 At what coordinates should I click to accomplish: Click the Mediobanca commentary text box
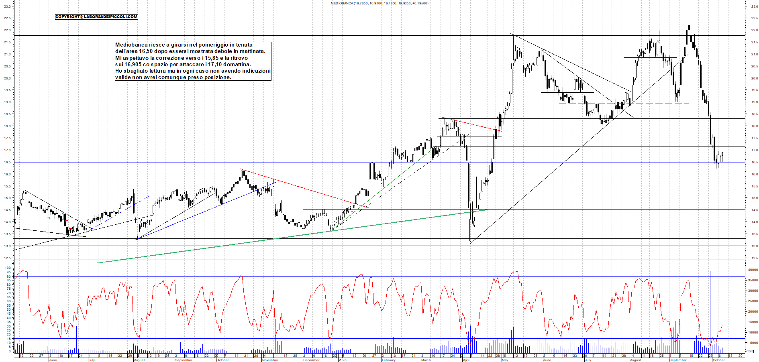193,61
